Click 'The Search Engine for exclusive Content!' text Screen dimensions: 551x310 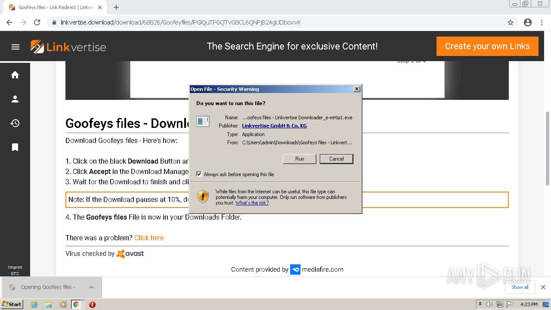pos(292,46)
